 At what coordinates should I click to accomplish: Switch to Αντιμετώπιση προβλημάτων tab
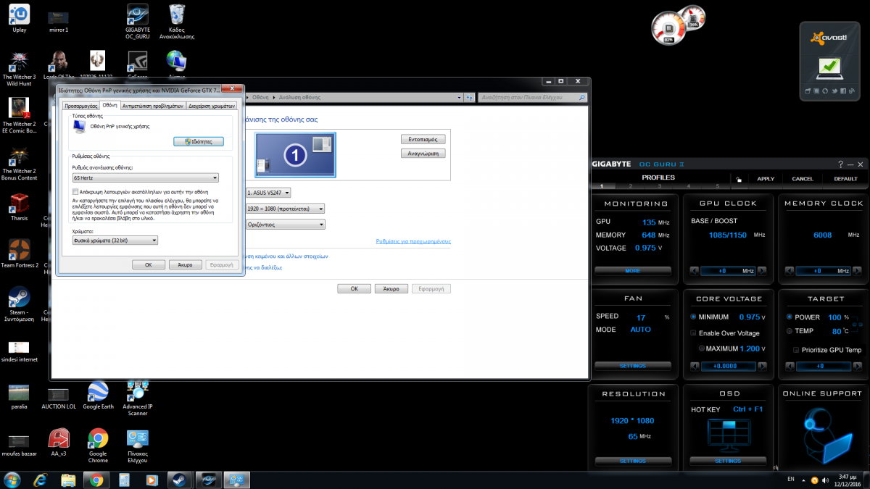pos(153,106)
